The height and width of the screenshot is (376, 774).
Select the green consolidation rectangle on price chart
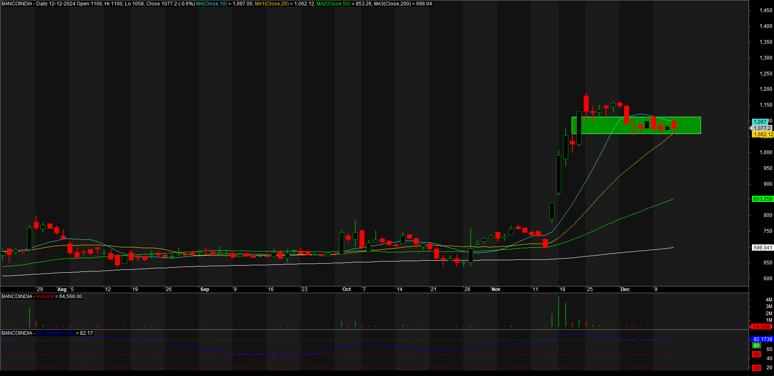point(637,125)
